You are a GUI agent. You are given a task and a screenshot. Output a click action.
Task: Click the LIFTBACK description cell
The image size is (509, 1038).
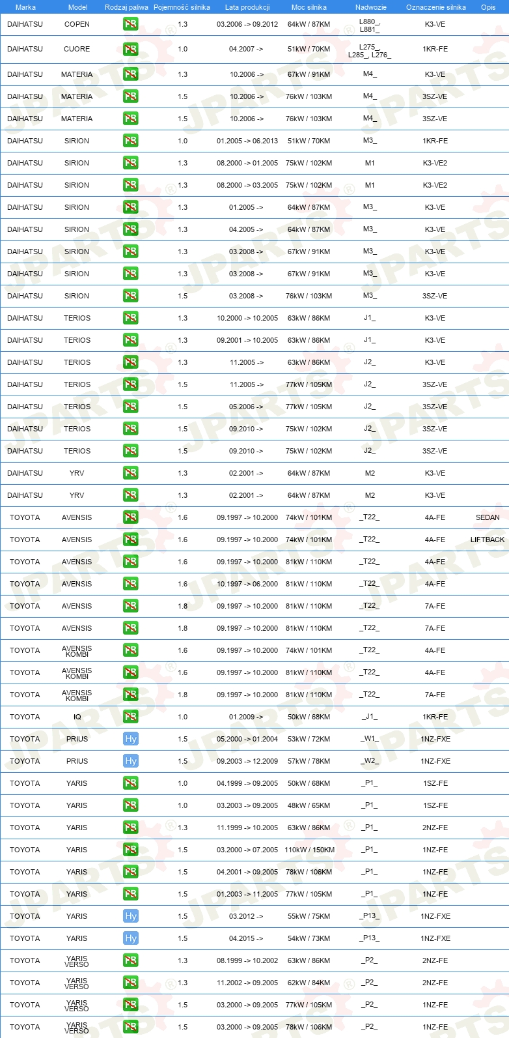click(488, 540)
